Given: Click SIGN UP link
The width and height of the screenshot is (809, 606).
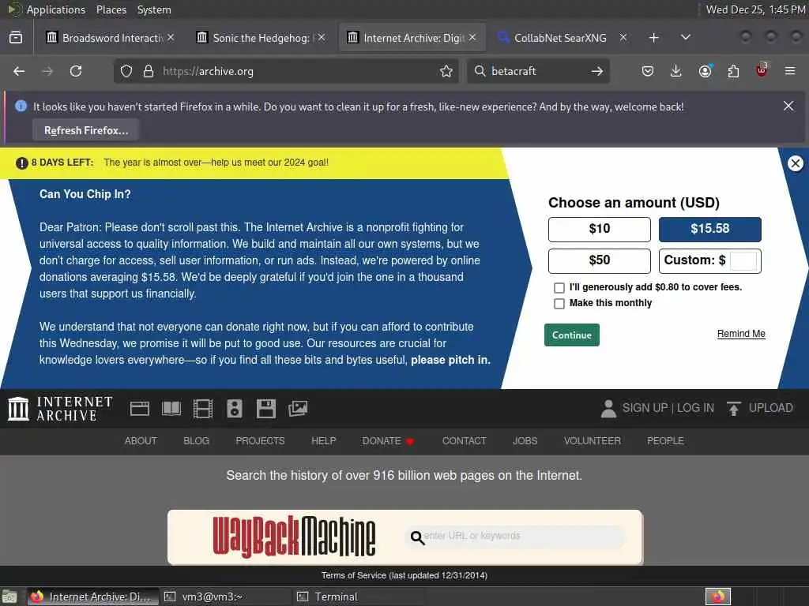Looking at the screenshot, I should [645, 408].
